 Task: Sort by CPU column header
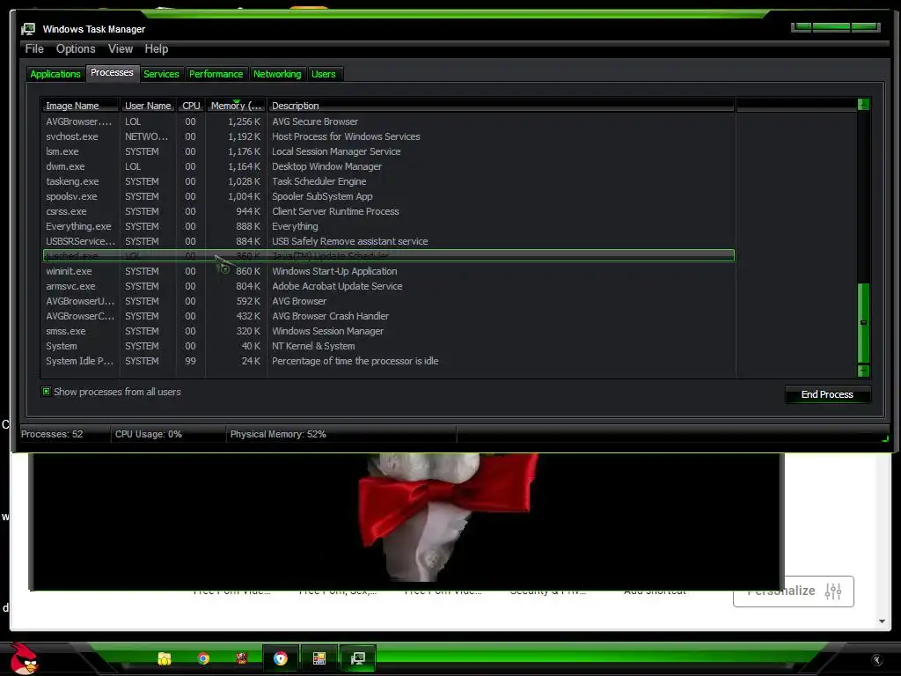tap(191, 106)
